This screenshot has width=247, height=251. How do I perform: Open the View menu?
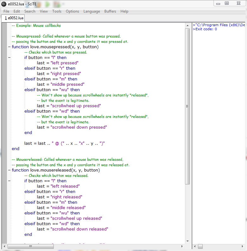tap(44, 11)
